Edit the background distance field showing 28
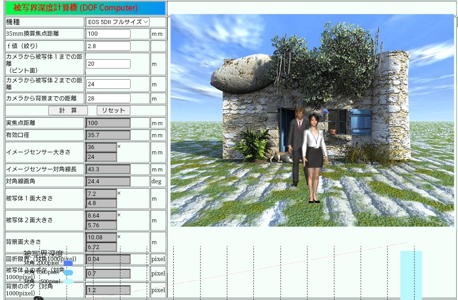Viewport: 458px width, 300px height. point(108,98)
